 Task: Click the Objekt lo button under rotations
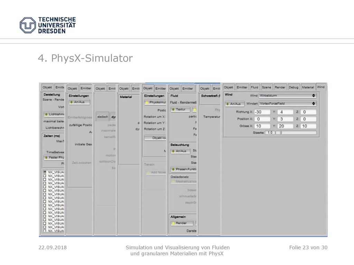[155, 138]
